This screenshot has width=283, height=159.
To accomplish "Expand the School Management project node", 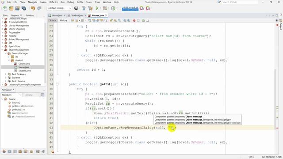I will click(3, 39).
